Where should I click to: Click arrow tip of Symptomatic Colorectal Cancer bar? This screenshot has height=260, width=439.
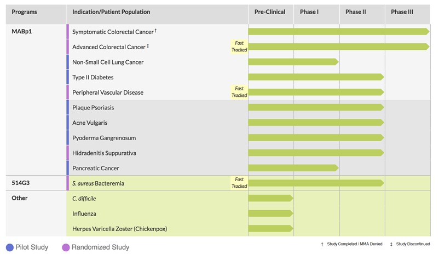pyautogui.click(x=427, y=31)
